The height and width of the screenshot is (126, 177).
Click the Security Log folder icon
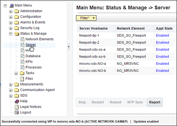coord(17,28)
